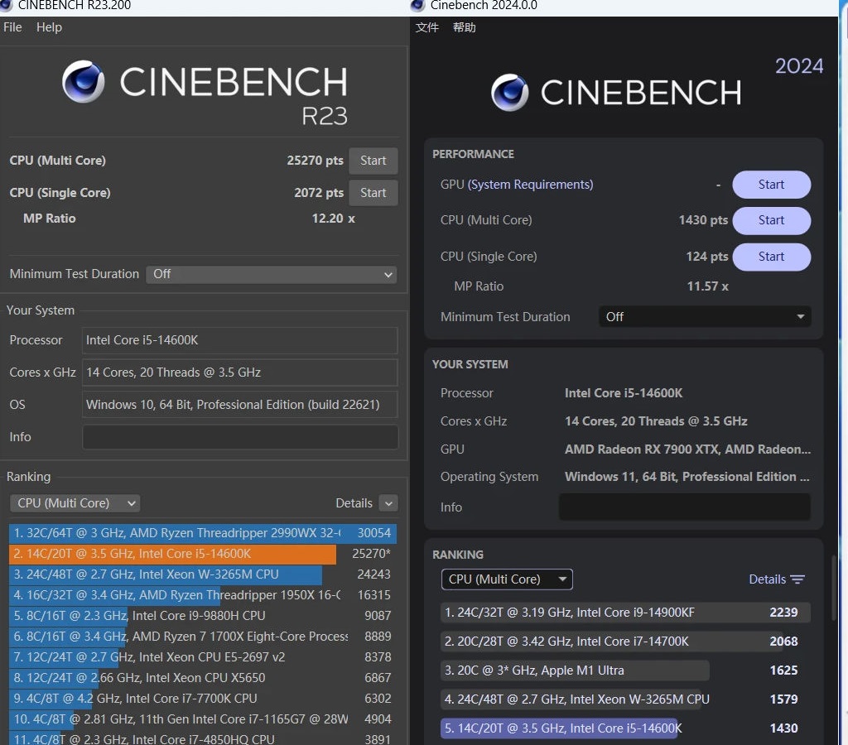The image size is (848, 745).
Task: Click R23 Cores x GHz field
Action: pos(240,372)
